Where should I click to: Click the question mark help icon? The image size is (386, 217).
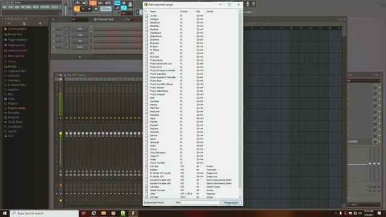[x=253, y=4]
